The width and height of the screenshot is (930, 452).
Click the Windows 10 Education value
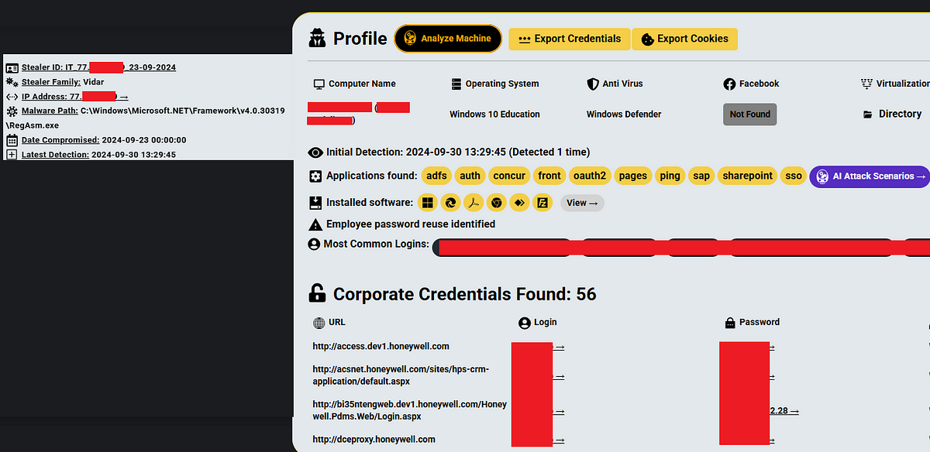point(494,115)
